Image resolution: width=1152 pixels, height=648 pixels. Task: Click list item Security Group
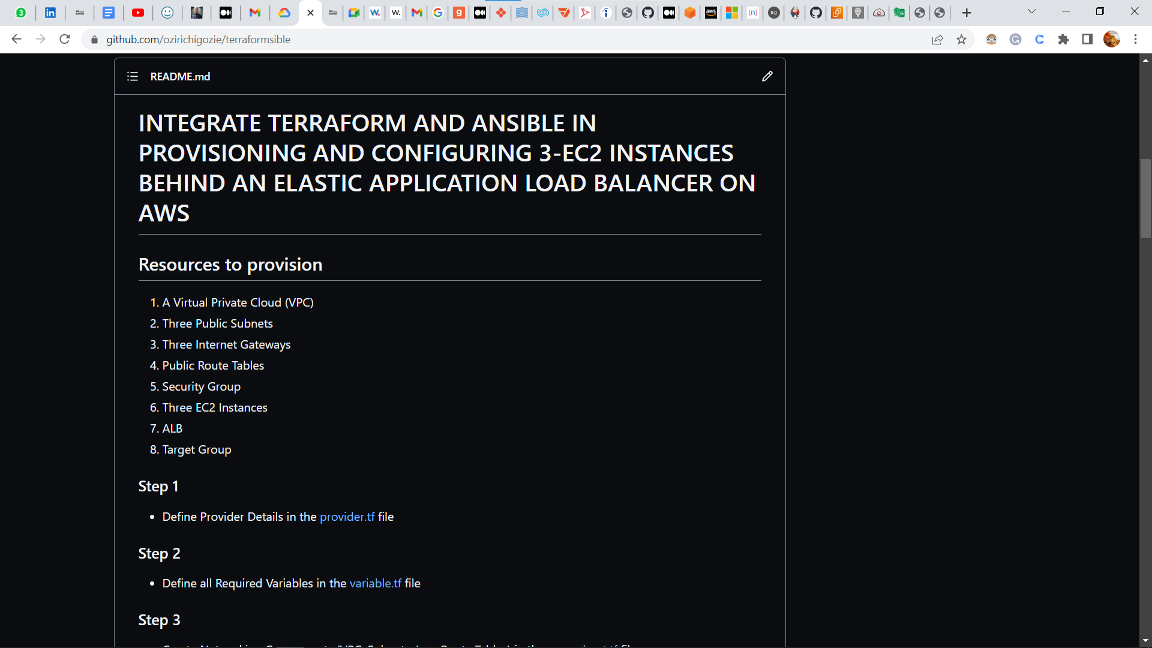[x=201, y=386]
